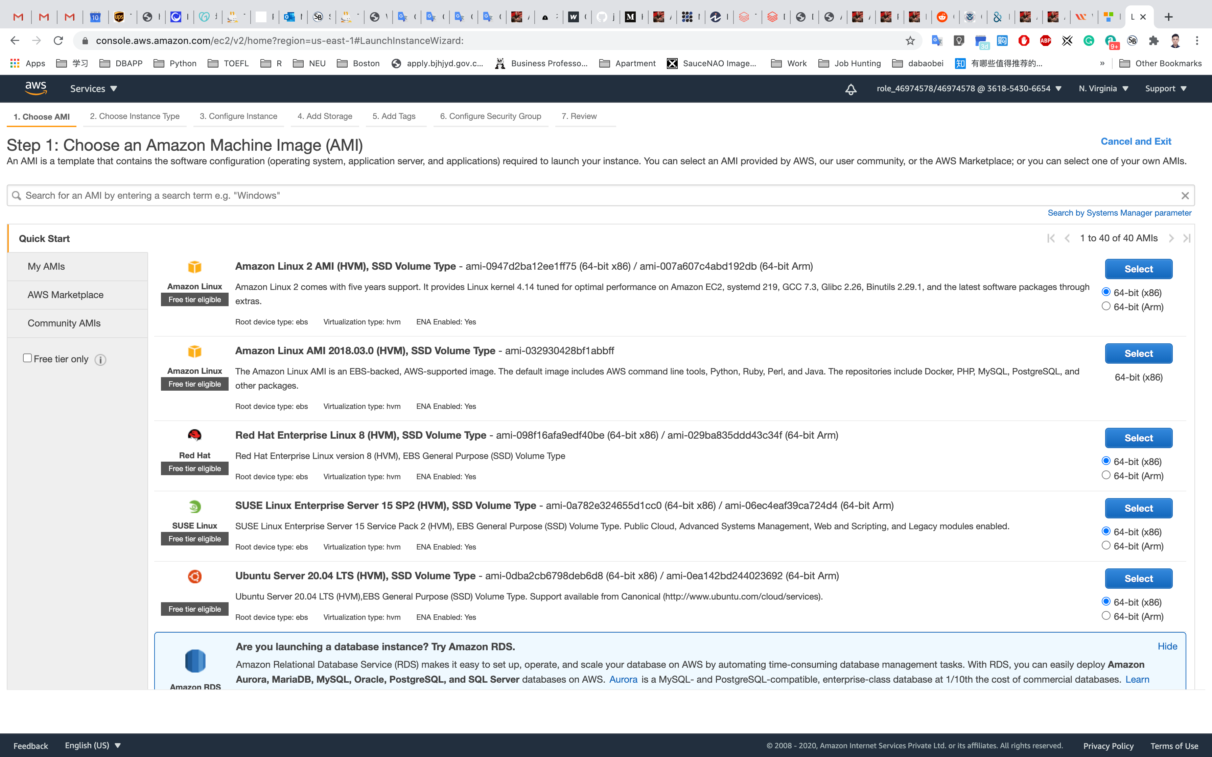
Task: Switch to Community AMIs tab
Action: point(64,323)
